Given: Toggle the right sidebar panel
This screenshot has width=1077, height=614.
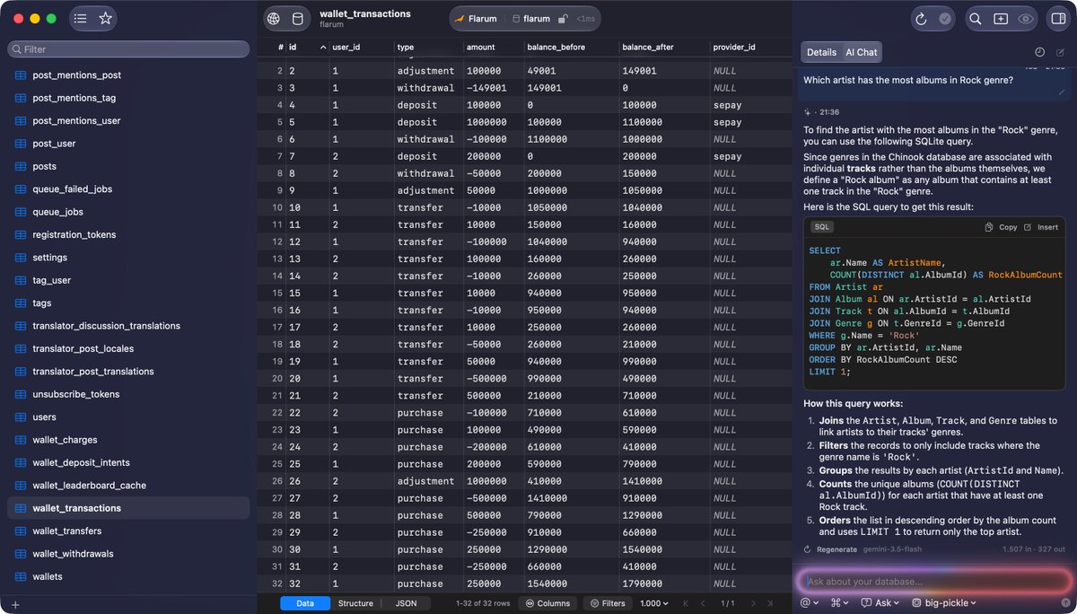Looking at the screenshot, I should point(1058,18).
